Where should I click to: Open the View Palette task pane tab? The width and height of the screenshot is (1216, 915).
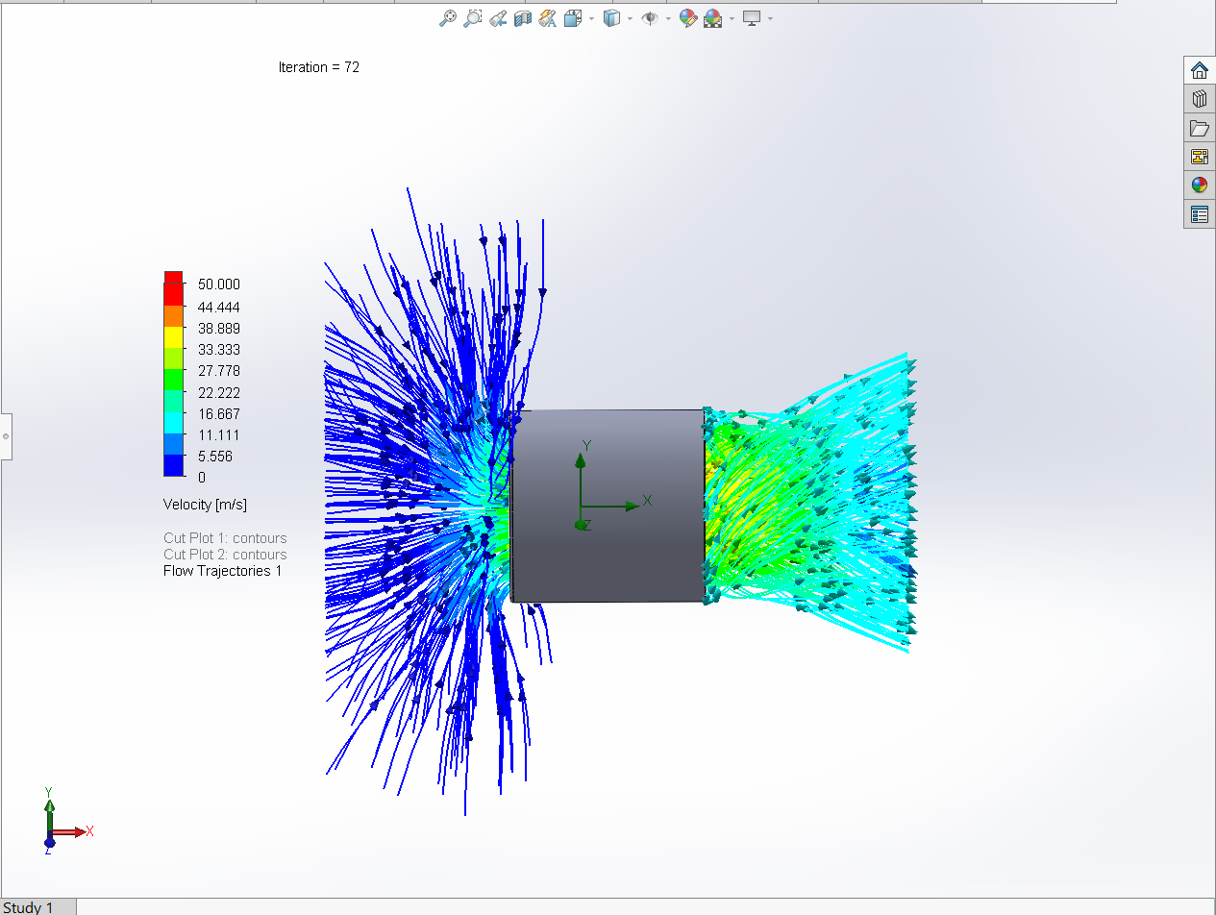(x=1199, y=157)
